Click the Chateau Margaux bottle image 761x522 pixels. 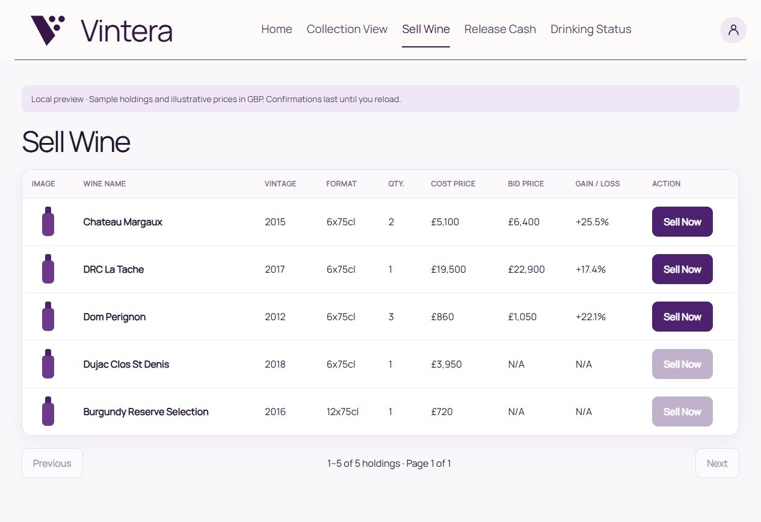48,222
